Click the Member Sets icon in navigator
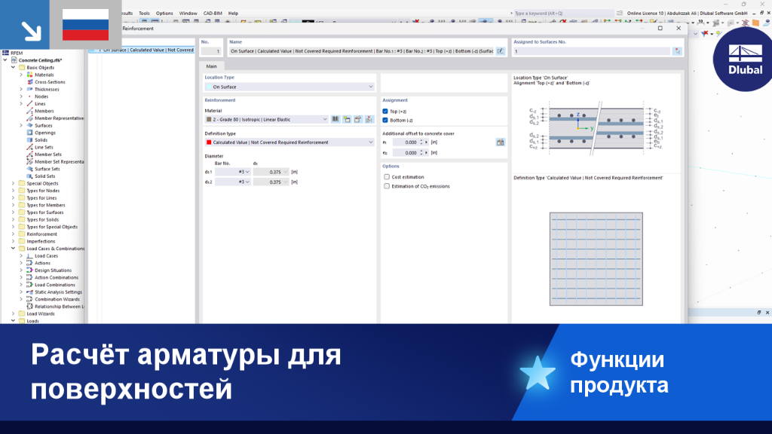Viewport: 772px width, 434px height. point(29,154)
